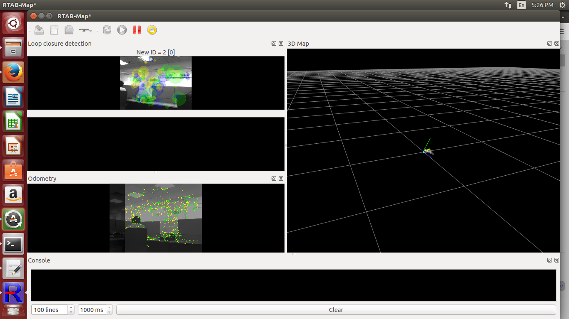Open the Kinect source selection dropdown
Image resolution: width=569 pixels, height=319 pixels.
(x=85, y=30)
